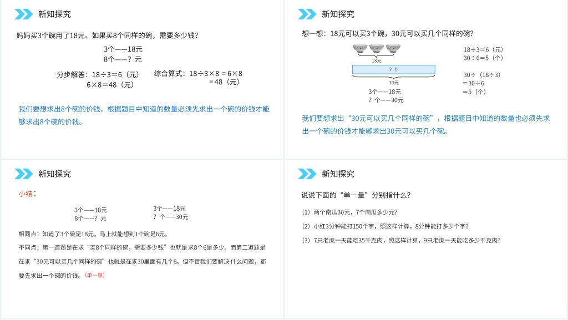The width and height of the screenshot is (568, 320).
Task: Click the question 妈妈买3个碗用了18元
Action: (x=107, y=35)
